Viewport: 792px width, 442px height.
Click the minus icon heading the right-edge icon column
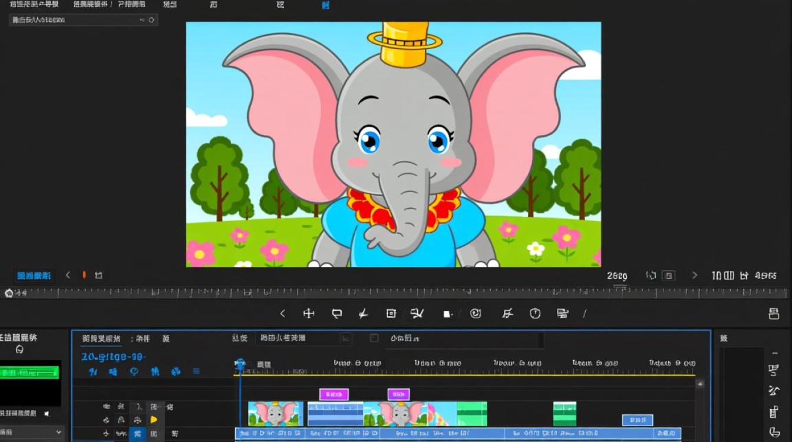[x=775, y=354]
